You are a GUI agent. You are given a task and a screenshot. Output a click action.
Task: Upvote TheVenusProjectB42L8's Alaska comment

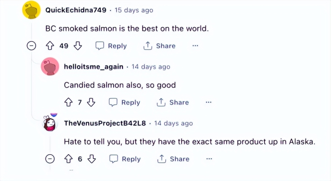pos(68,159)
